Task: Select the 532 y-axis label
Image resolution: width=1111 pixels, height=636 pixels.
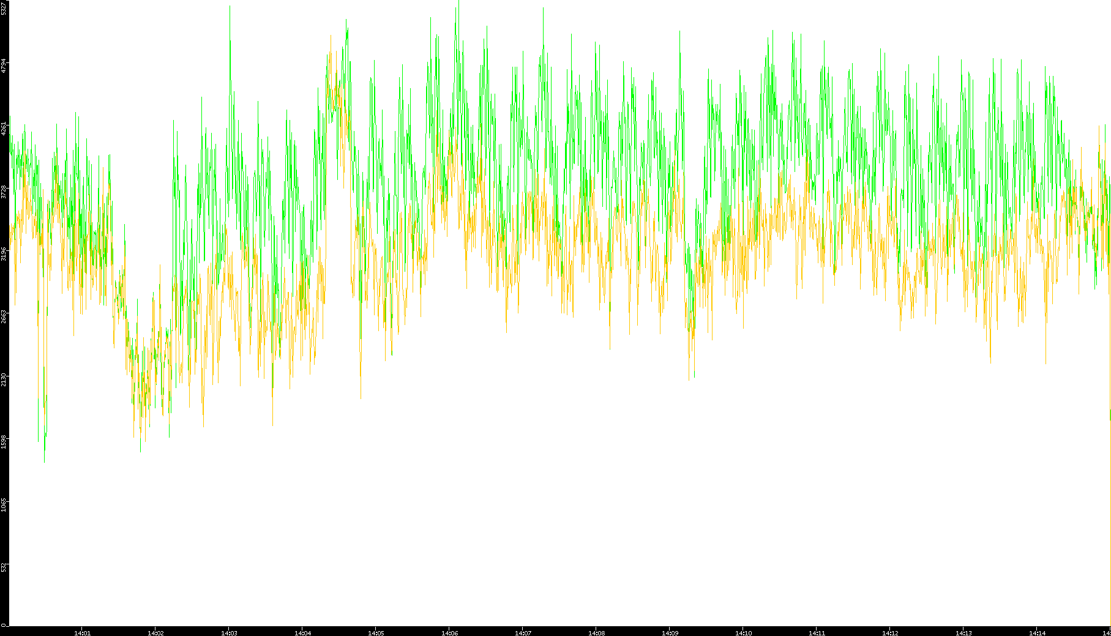Action: tap(4, 567)
